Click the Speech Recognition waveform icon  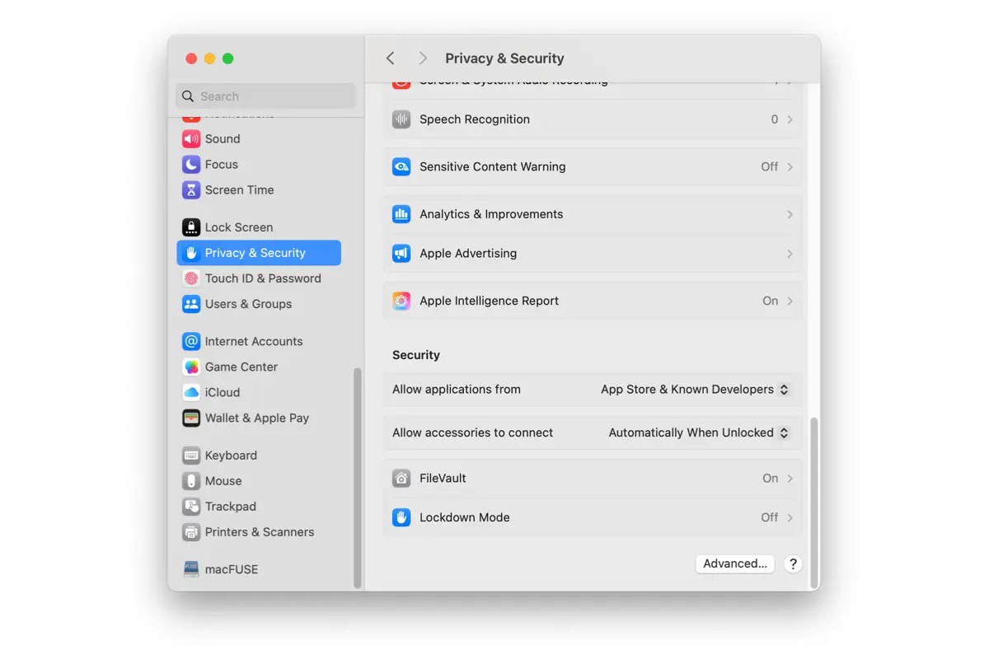point(401,119)
